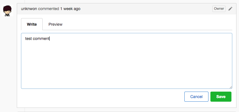Select the Owner badge label
This screenshot has height=112, width=239.
pyautogui.click(x=219, y=9)
